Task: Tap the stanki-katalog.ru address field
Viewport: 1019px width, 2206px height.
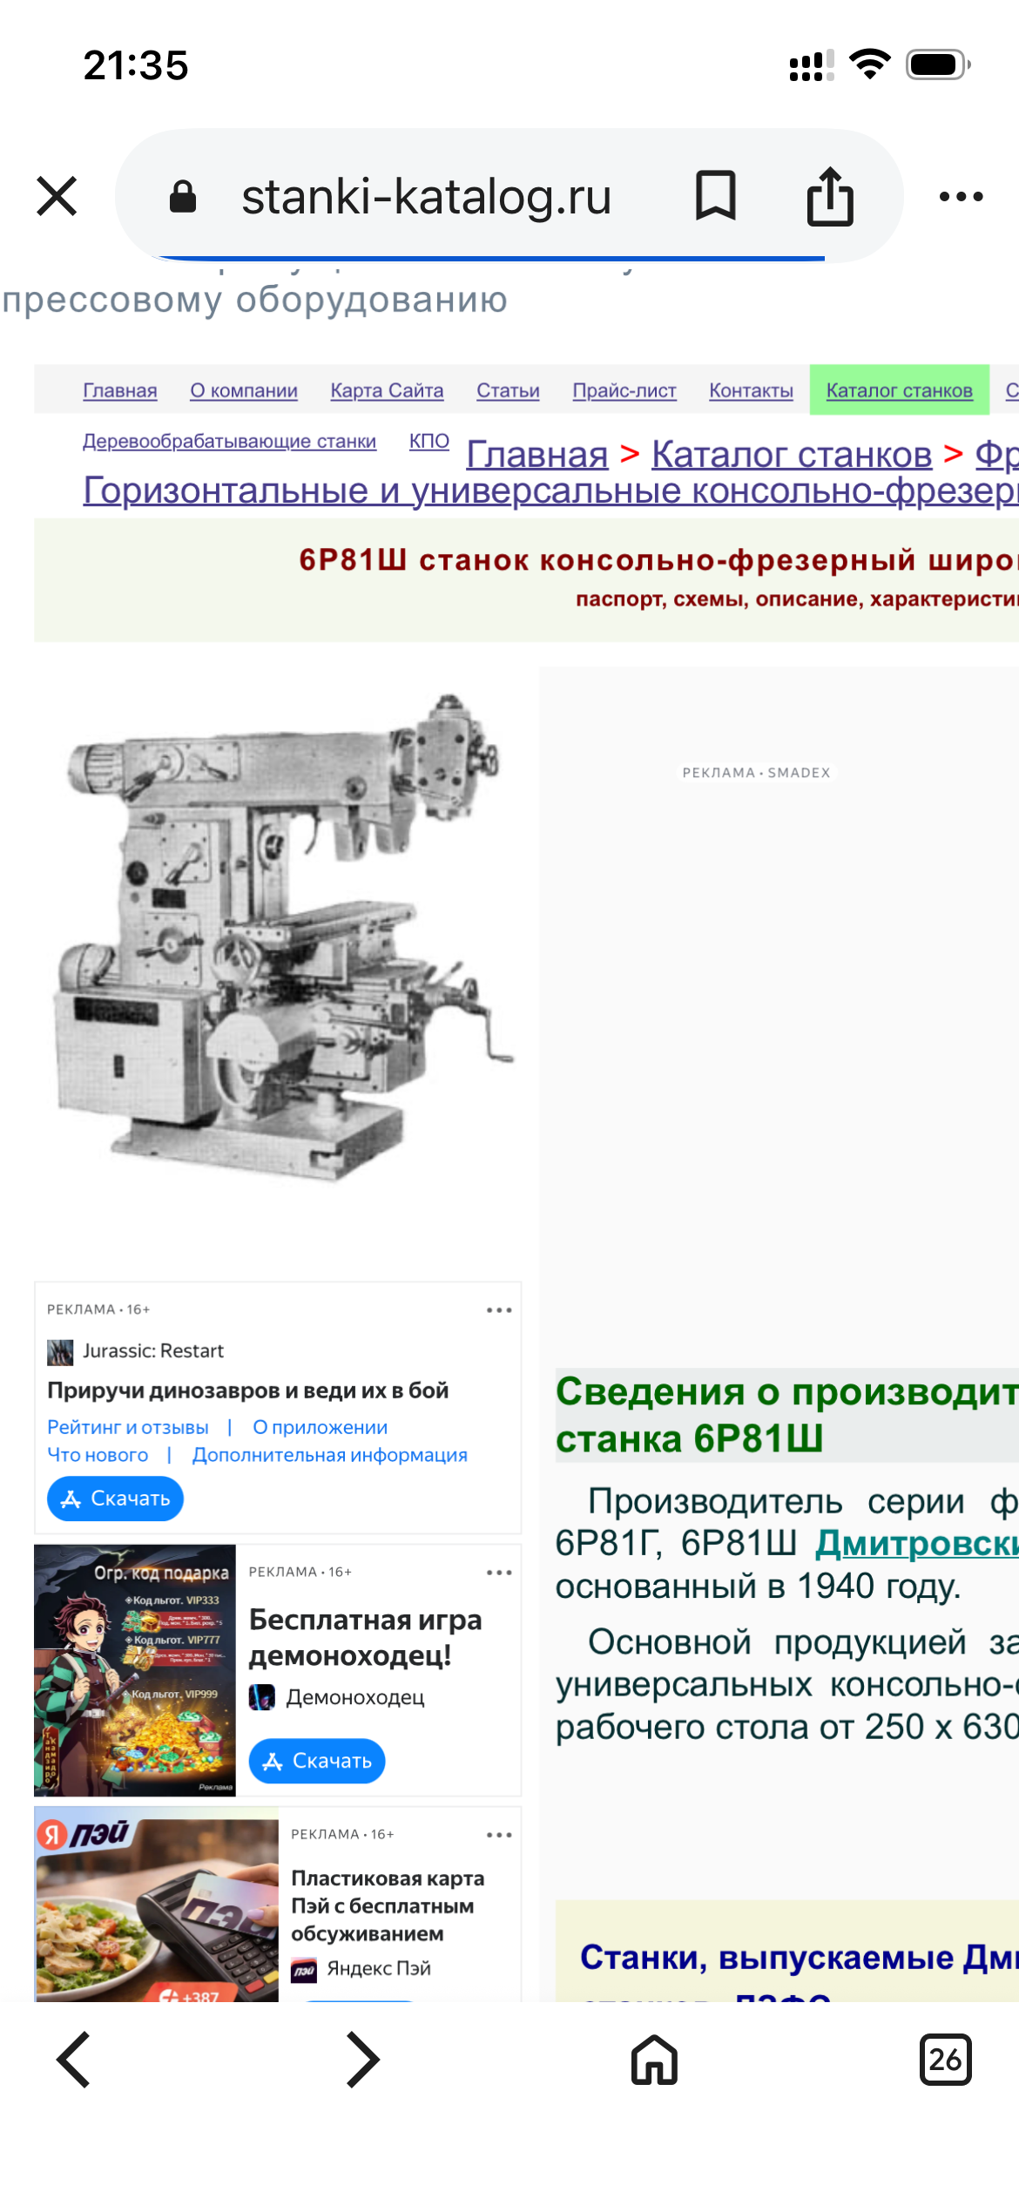Action: pyautogui.click(x=426, y=196)
